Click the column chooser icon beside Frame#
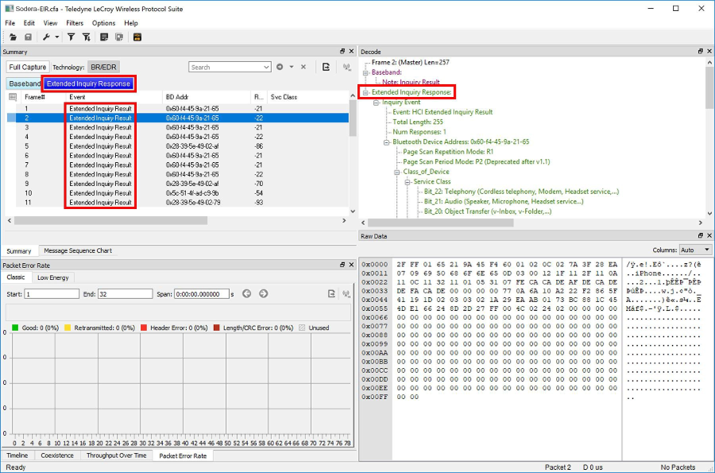The image size is (715, 473). [x=13, y=97]
